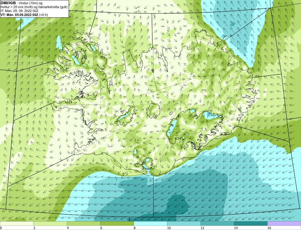Click the legend scale label '16'

269,228
